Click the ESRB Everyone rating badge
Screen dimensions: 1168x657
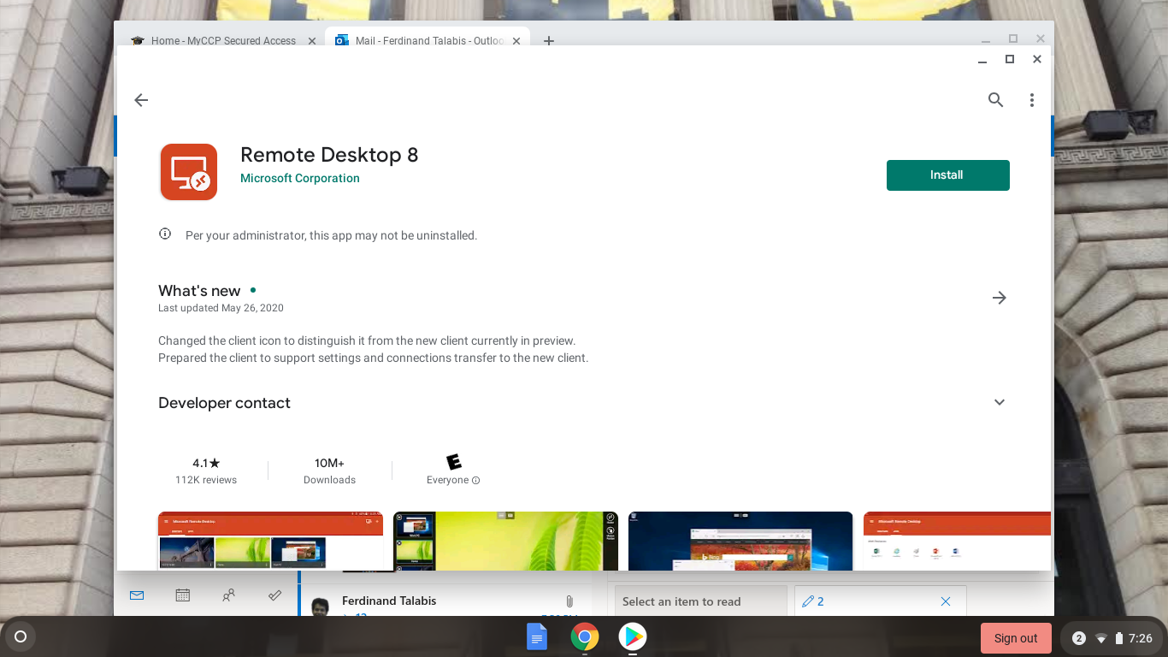coord(454,462)
